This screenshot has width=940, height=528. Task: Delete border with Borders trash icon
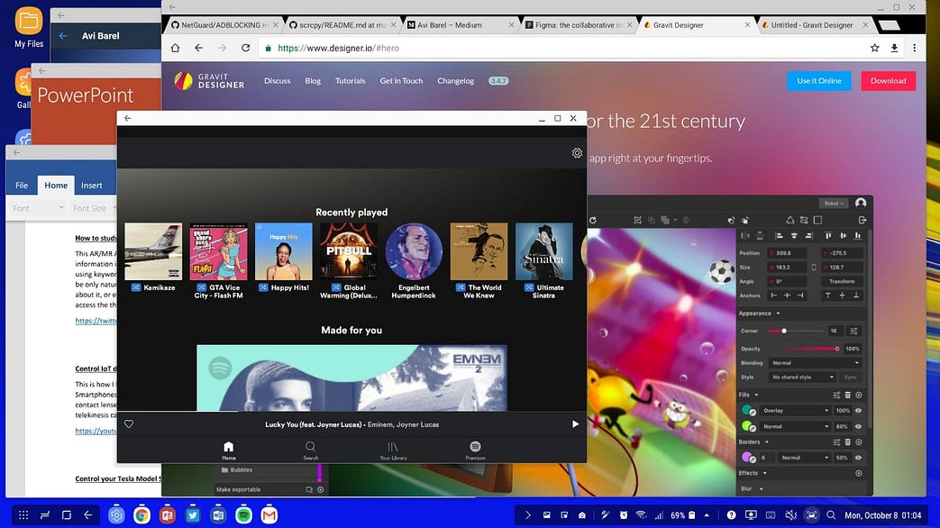(x=848, y=442)
